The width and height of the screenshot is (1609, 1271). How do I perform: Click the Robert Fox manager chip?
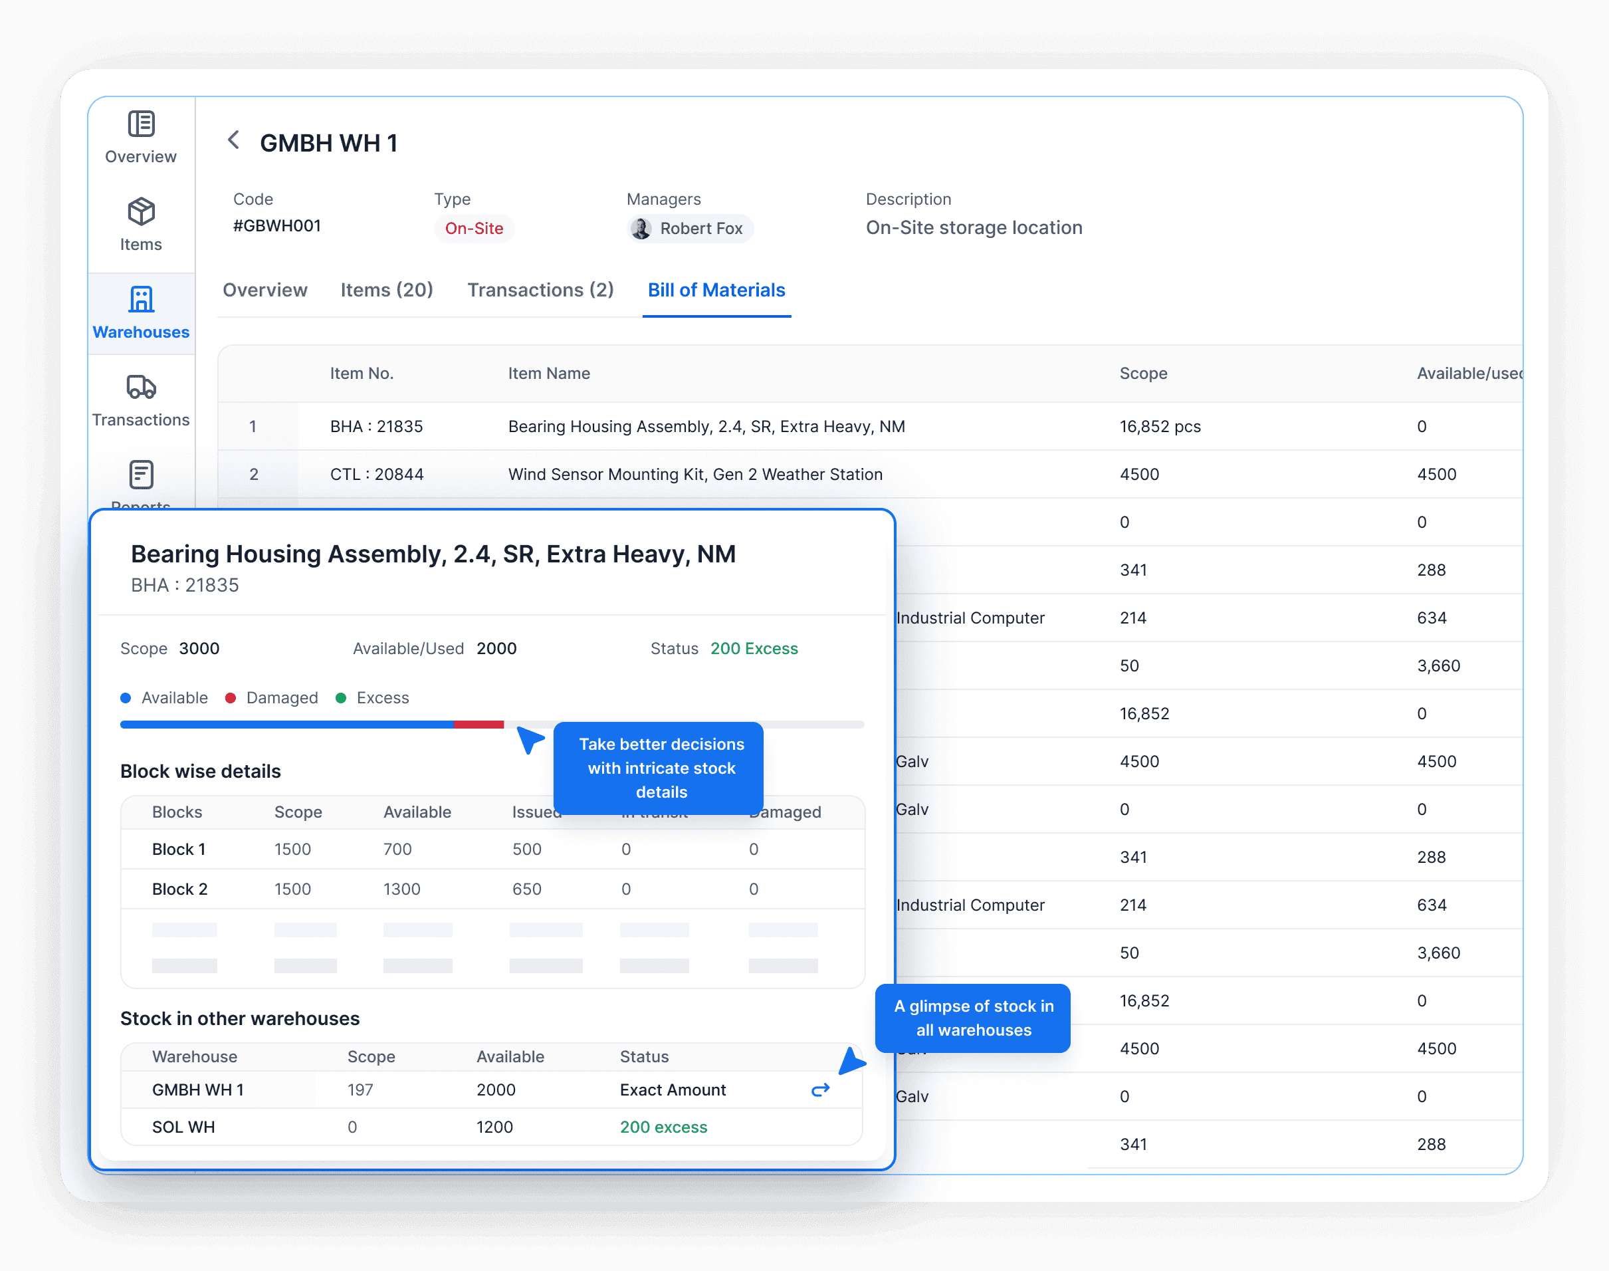tap(691, 229)
